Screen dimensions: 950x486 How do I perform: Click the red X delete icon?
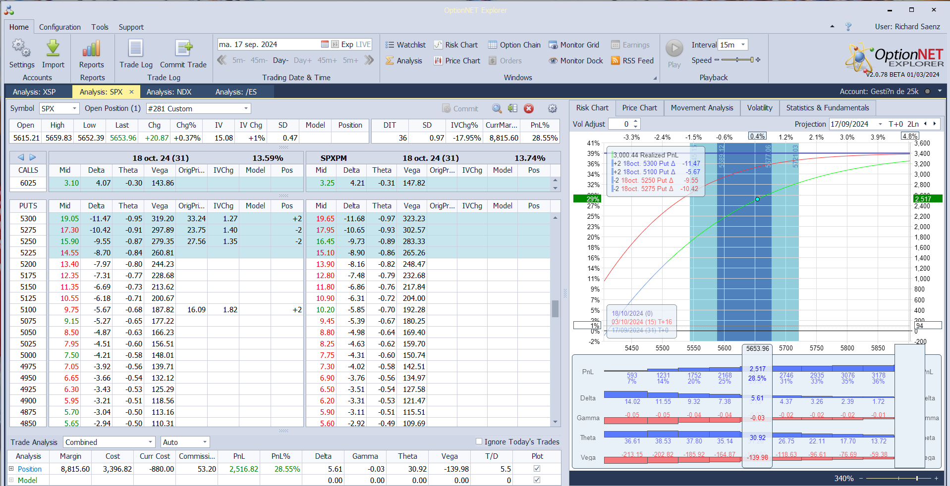(529, 109)
